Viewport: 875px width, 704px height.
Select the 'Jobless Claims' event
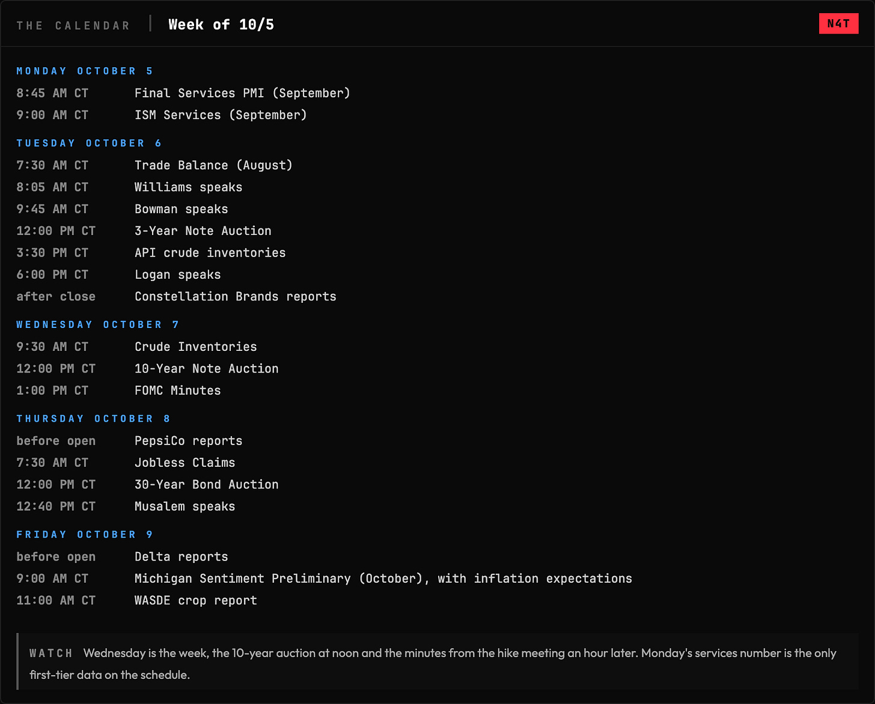[185, 463]
